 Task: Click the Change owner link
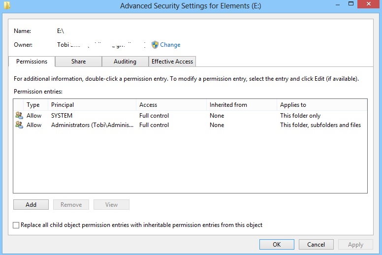pos(170,45)
